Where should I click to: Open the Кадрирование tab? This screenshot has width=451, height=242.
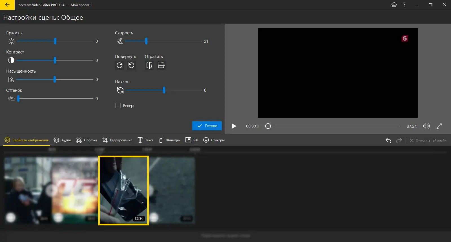(117, 140)
